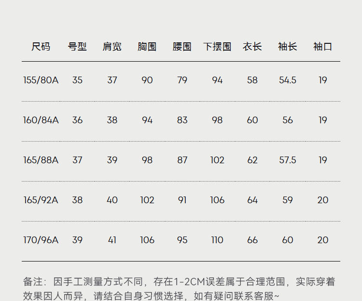Click the 110 hem value for 170/96A
The image size is (362, 301).
point(217,240)
